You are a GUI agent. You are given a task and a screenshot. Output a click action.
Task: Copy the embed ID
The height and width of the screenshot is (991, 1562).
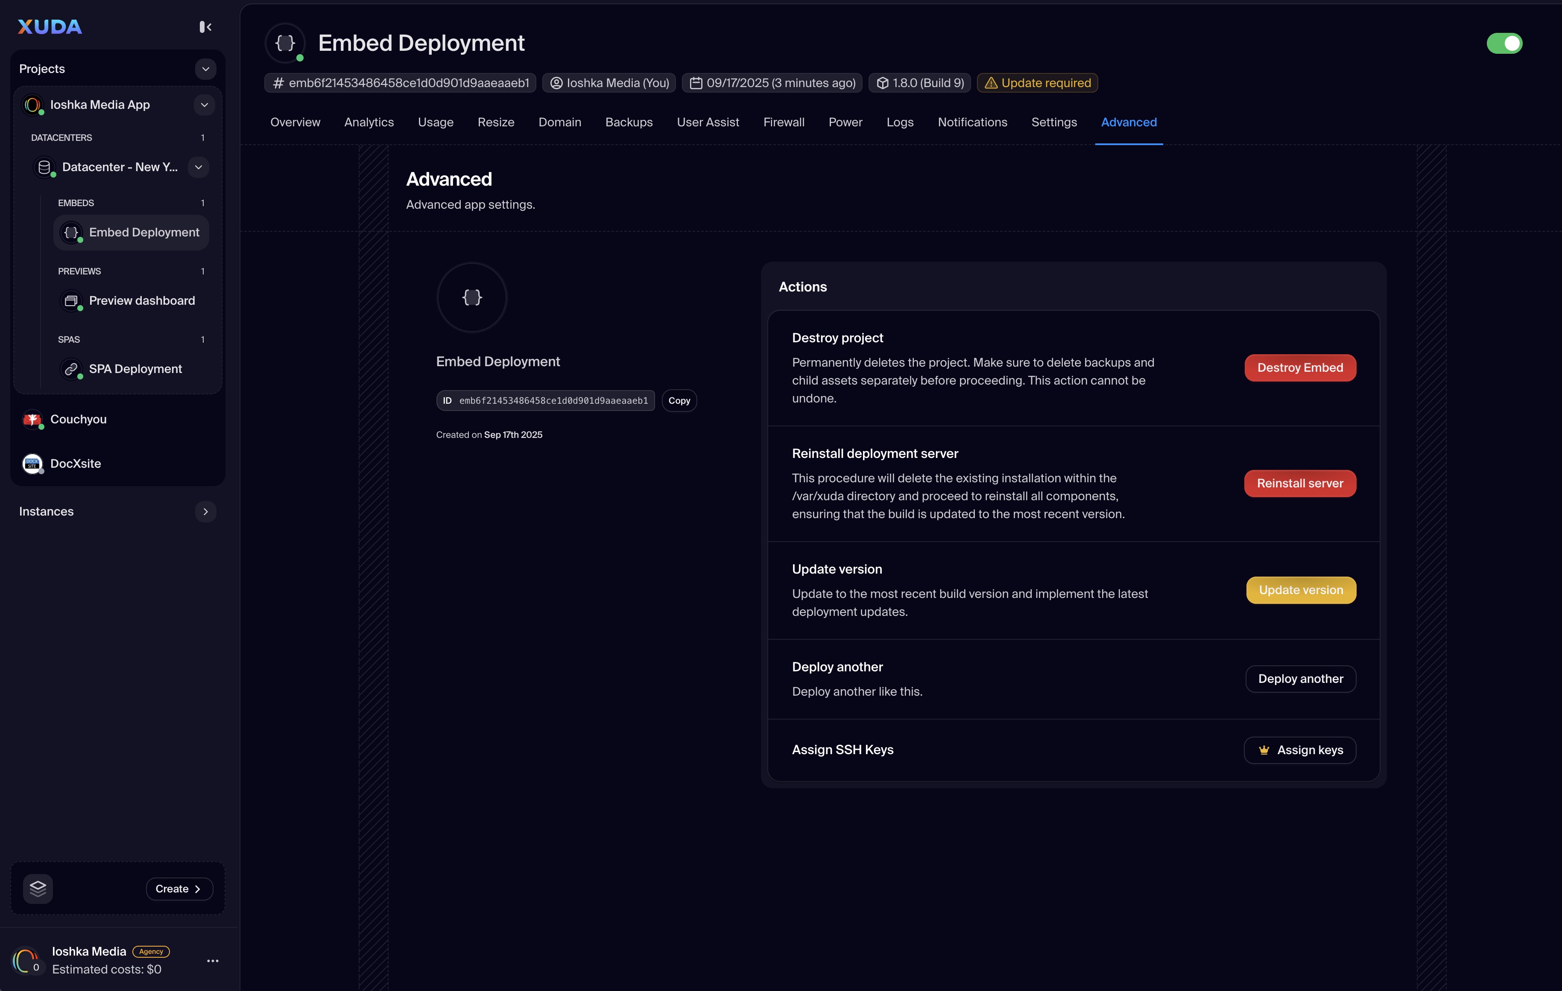[679, 401]
